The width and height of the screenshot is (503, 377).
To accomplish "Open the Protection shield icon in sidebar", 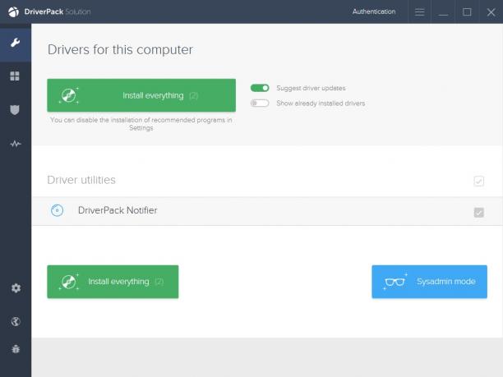I will [x=15, y=109].
